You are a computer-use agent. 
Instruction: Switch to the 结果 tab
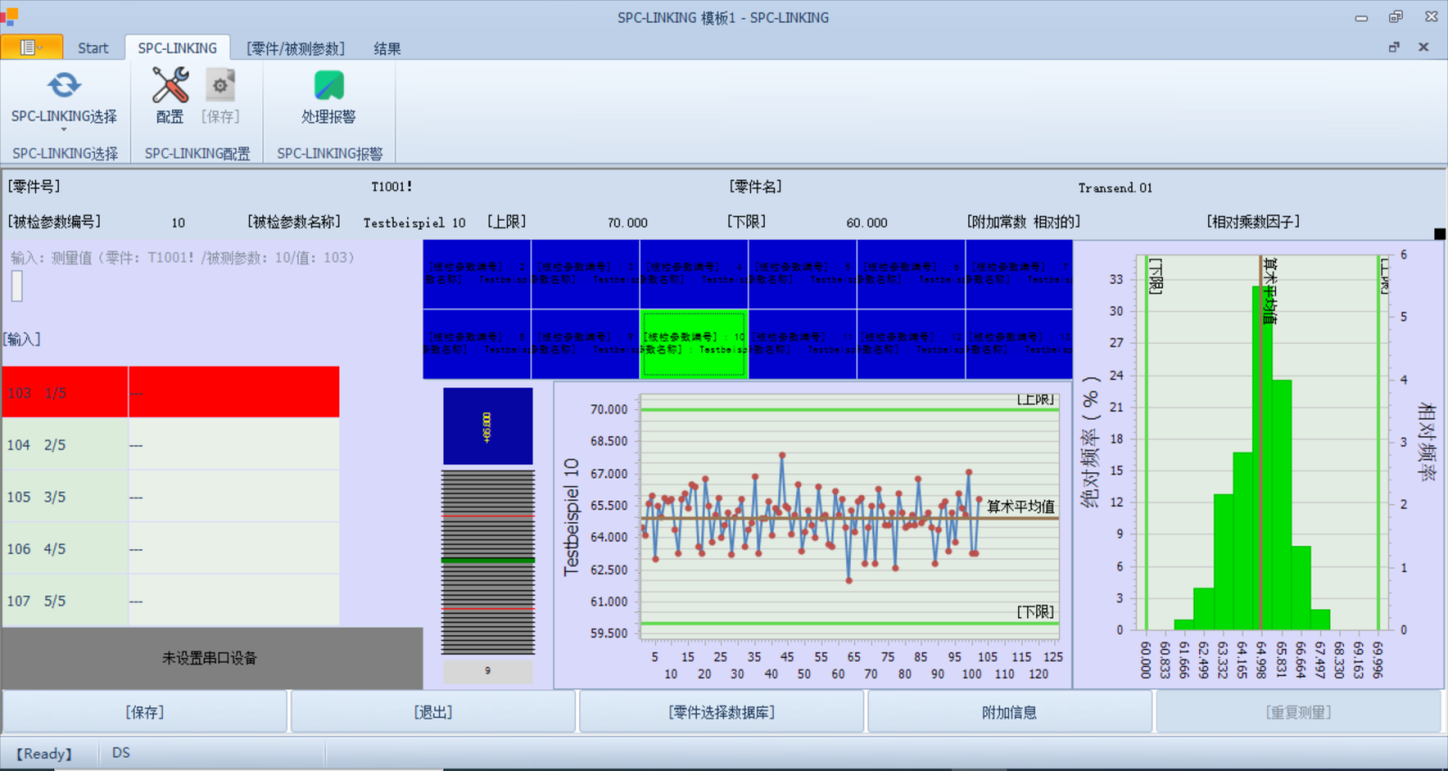coord(387,48)
